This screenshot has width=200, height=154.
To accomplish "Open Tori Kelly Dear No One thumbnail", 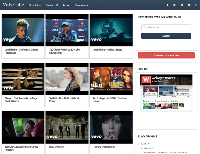I will [x=67, y=79].
